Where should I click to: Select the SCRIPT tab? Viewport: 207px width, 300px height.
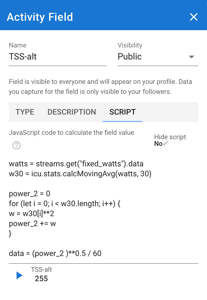coord(123,112)
